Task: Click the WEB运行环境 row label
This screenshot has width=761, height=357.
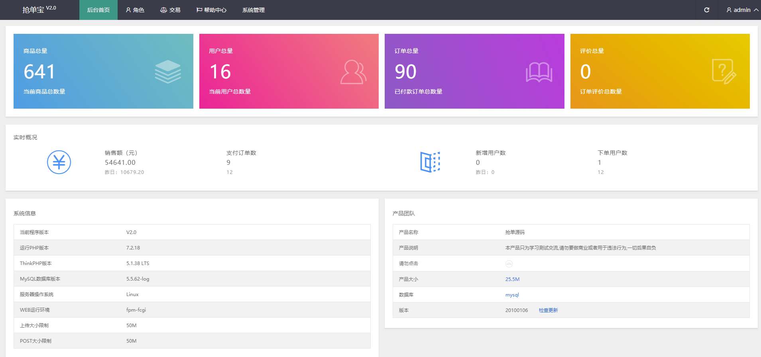Action: coord(35,310)
